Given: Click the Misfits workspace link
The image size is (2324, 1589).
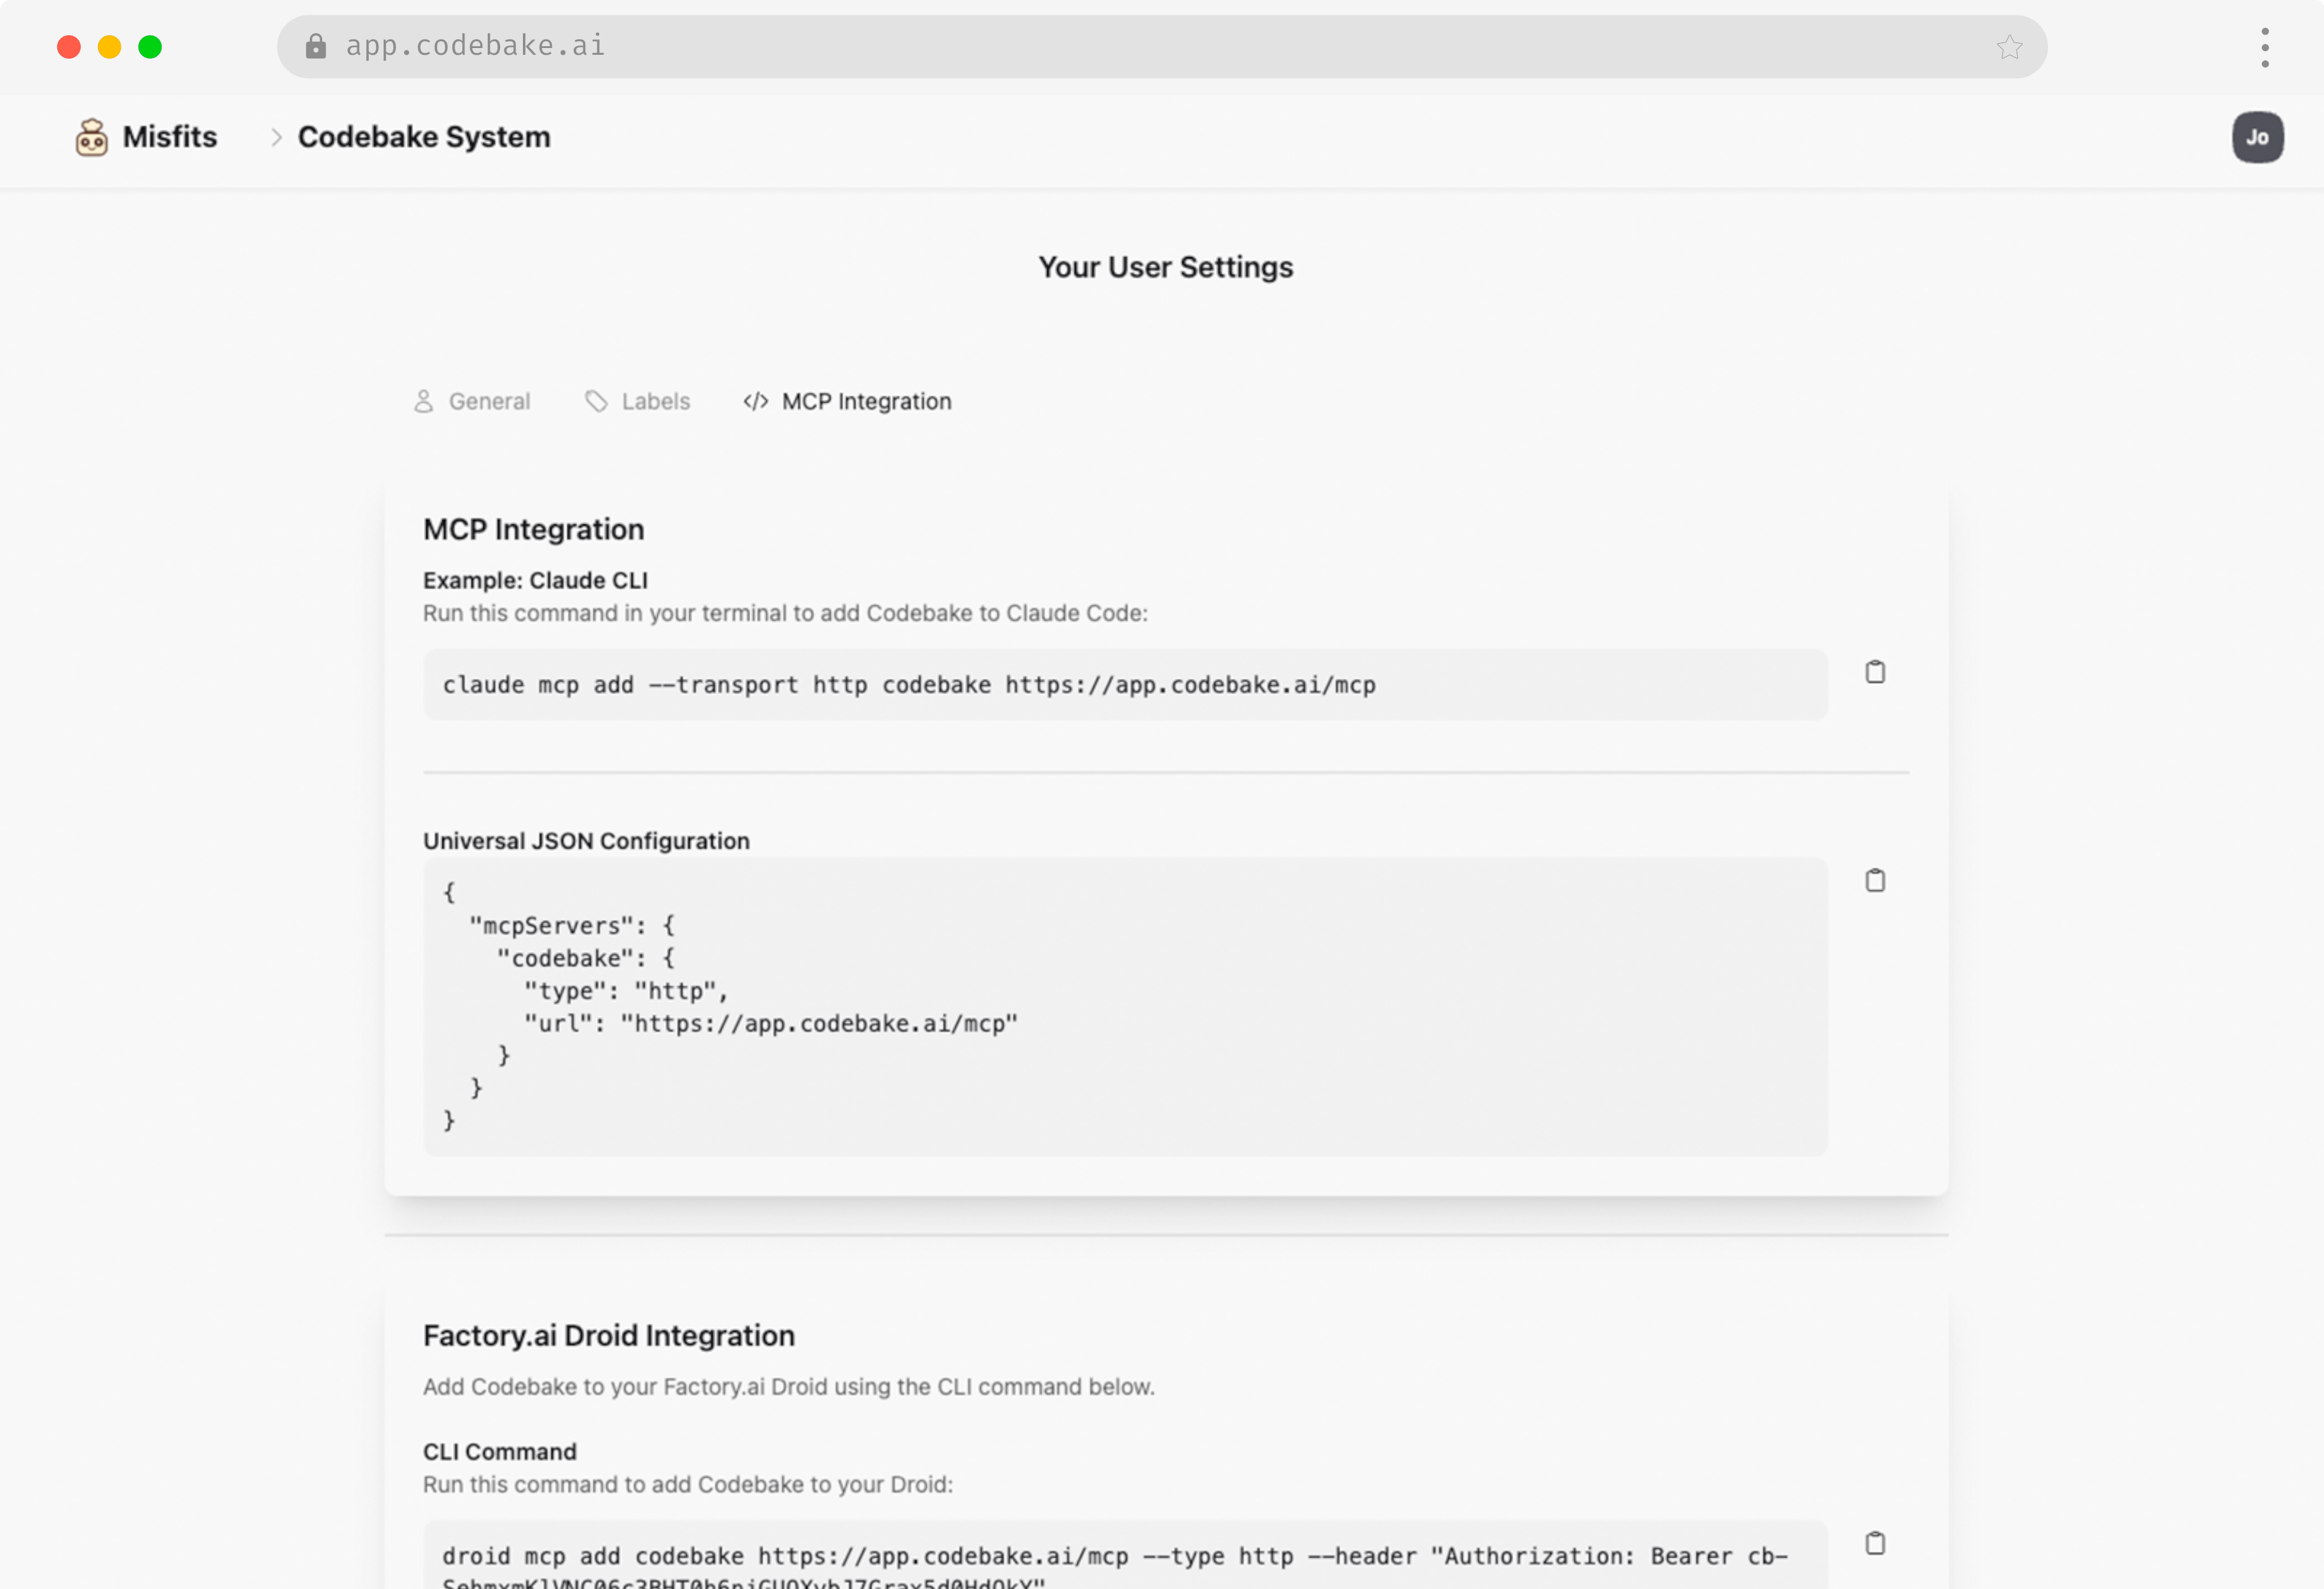Looking at the screenshot, I should point(169,137).
